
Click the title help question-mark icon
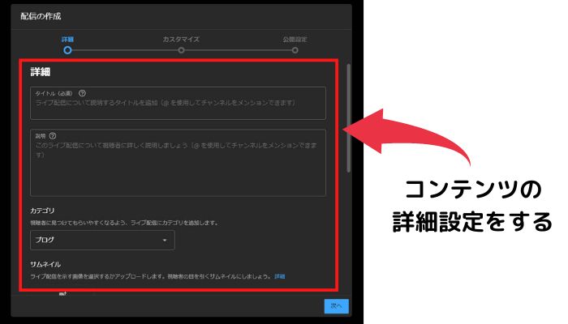point(82,93)
